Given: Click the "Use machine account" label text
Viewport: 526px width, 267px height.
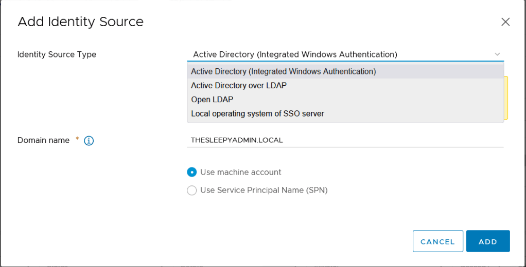Looking at the screenshot, I should (240, 172).
